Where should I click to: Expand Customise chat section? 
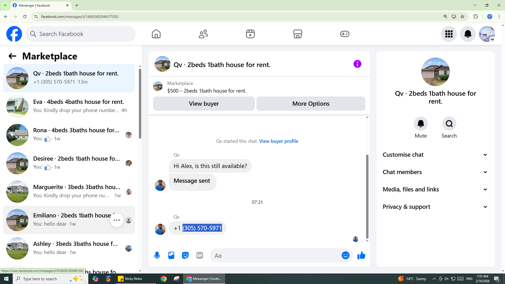[435, 155]
